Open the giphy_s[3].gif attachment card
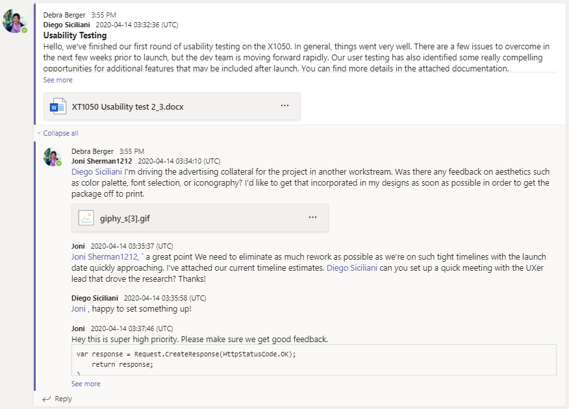Image resolution: width=569 pixels, height=409 pixels. pos(200,218)
